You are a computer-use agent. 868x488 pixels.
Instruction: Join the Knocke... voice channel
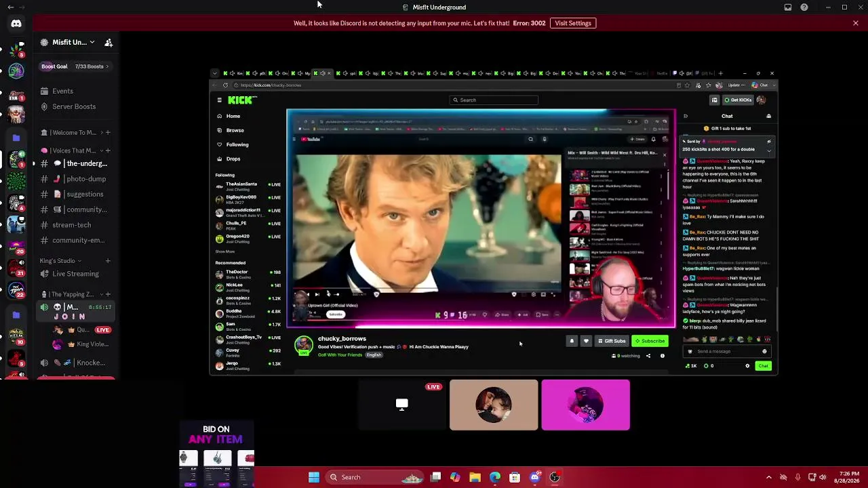tap(75, 363)
